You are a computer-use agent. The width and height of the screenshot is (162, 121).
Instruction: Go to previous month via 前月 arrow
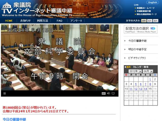(x=127, y=67)
